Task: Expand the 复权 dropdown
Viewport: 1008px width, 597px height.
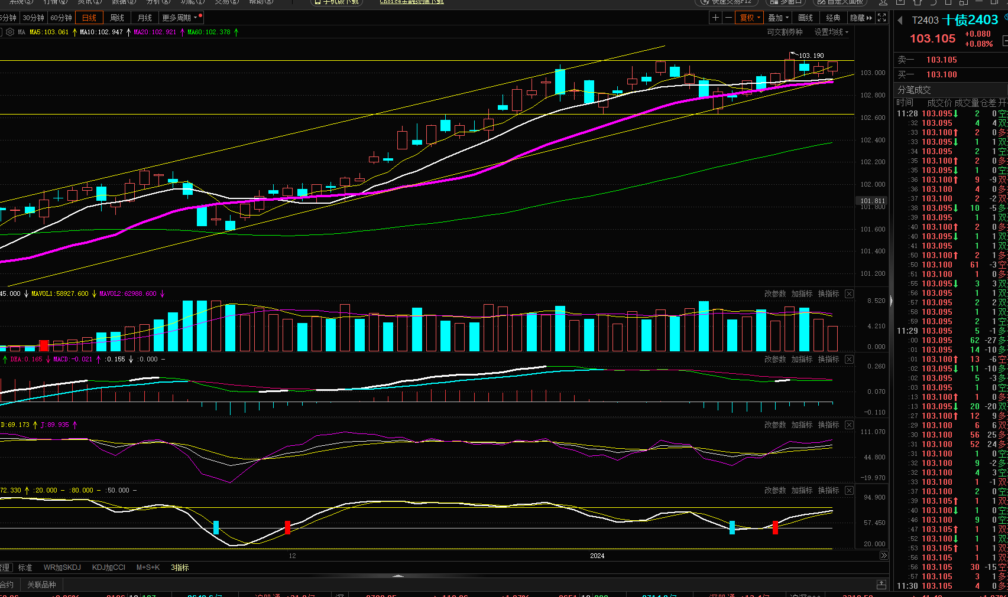Action: point(750,18)
